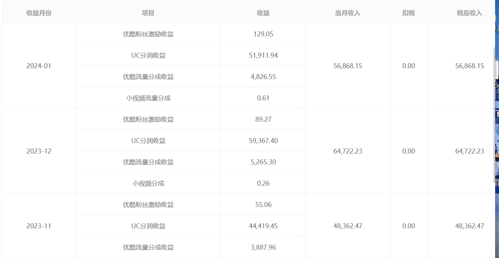Click the 44,419.45 earnings amount
This screenshot has width=499, height=258.
tap(263, 226)
